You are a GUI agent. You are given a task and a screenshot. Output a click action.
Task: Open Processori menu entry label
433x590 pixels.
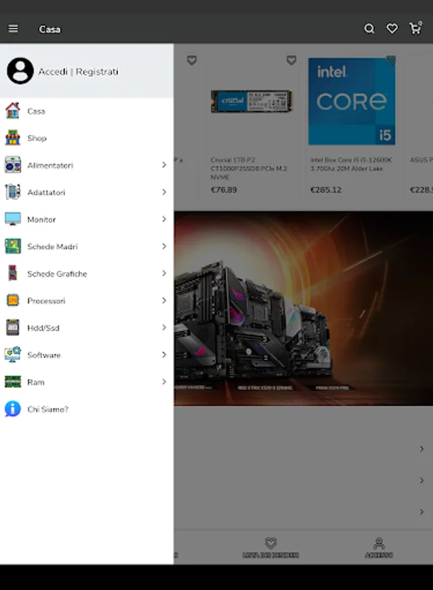(x=47, y=301)
